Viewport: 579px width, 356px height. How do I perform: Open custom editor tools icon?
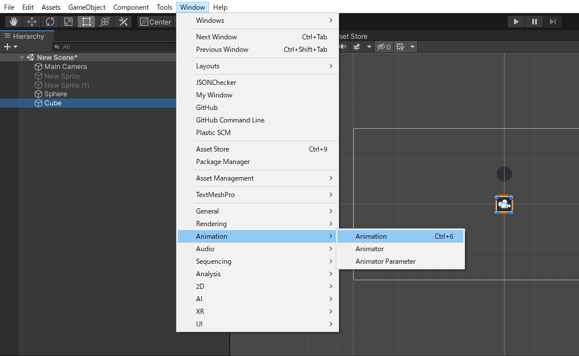point(123,22)
